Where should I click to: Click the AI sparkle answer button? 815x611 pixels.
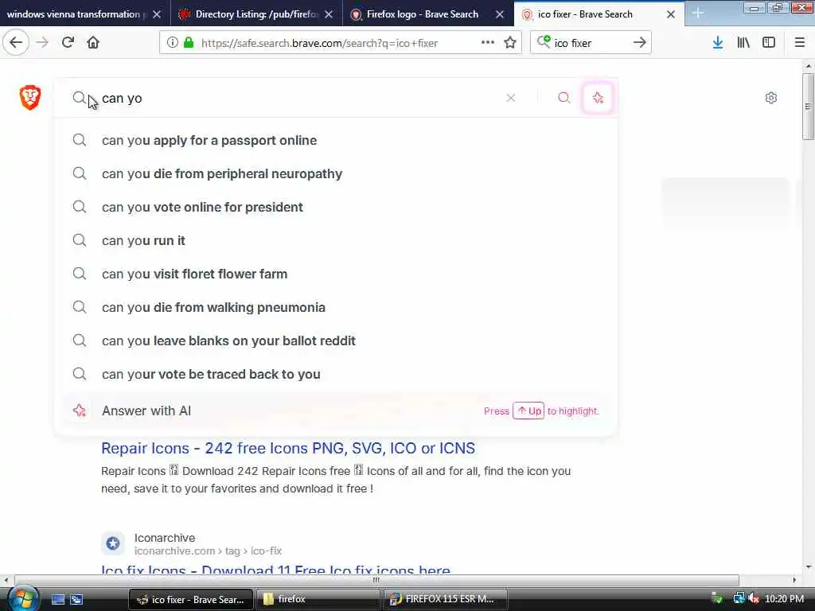[598, 98]
